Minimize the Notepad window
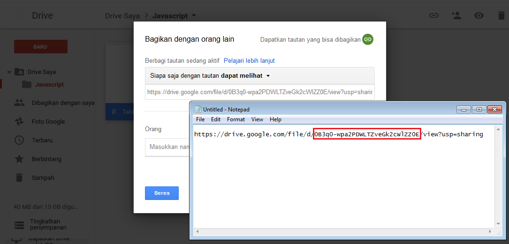This screenshot has height=244, width=509. click(x=463, y=110)
